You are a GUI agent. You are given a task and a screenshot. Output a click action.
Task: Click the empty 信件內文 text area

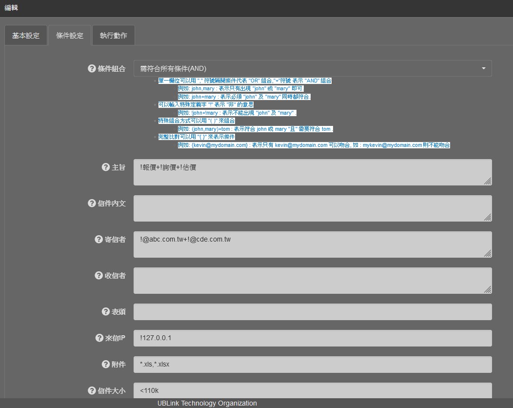313,208
